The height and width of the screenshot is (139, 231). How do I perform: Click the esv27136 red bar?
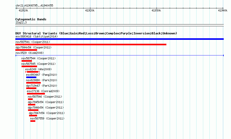click(x=36, y=94)
